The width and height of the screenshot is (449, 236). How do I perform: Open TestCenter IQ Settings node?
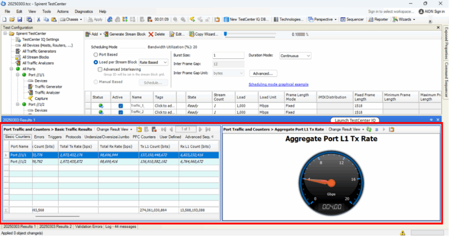40,39
